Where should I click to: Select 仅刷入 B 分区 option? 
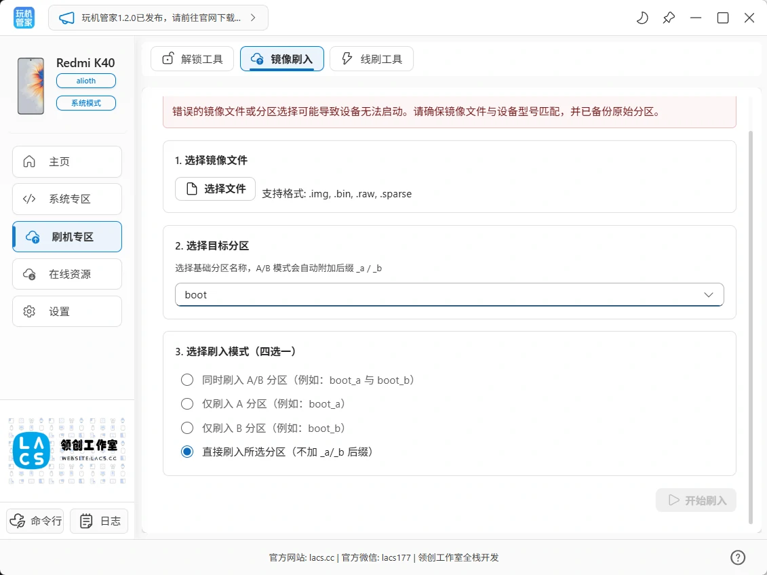click(187, 428)
